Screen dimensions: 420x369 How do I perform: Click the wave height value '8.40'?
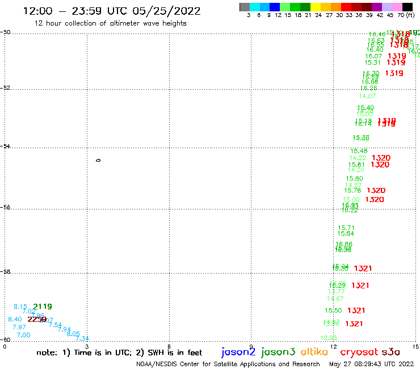[x=15, y=319]
